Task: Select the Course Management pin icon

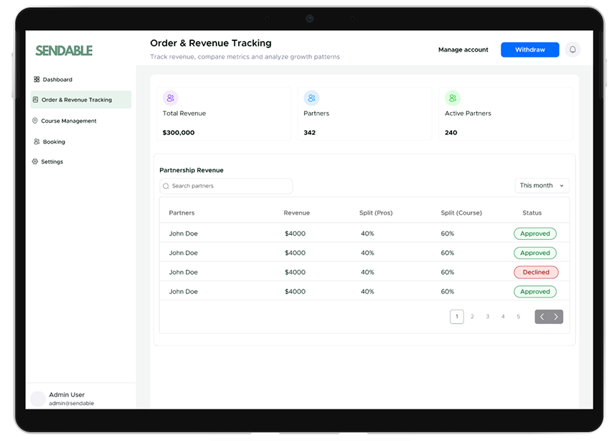Action: 35,121
